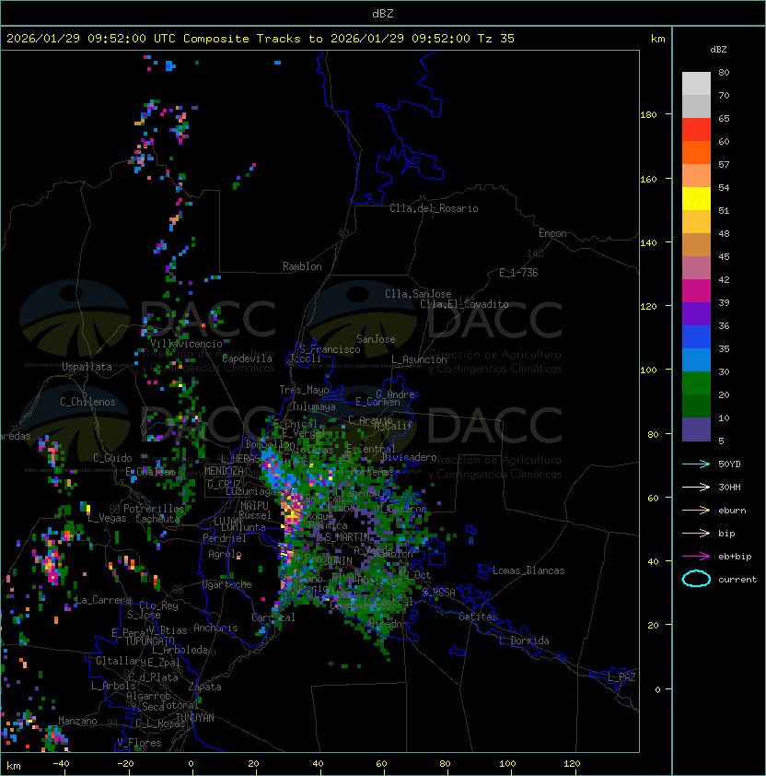Click the 'Tz 35' header value
The image size is (766, 776).
tap(496, 39)
